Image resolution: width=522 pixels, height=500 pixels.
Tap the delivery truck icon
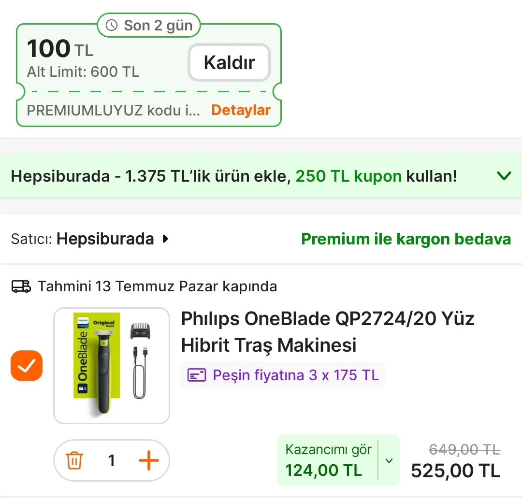tap(21, 286)
